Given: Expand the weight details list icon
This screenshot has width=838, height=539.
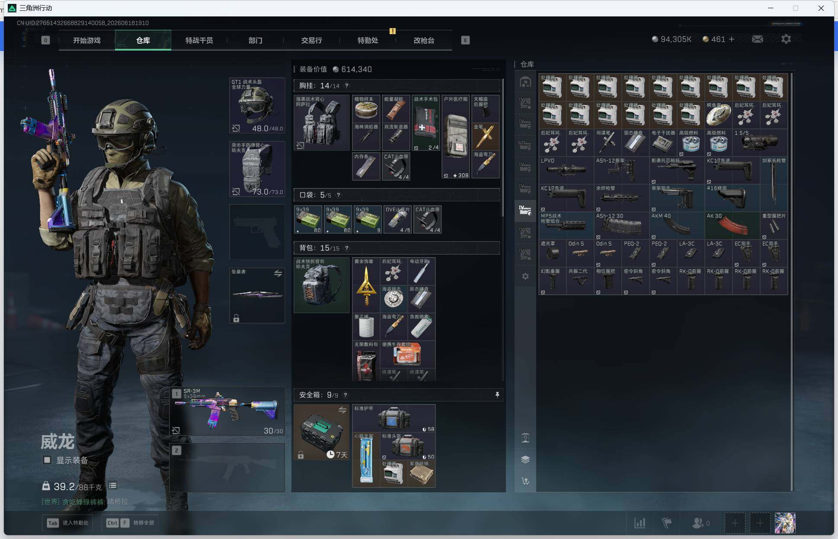Looking at the screenshot, I should 112,485.
